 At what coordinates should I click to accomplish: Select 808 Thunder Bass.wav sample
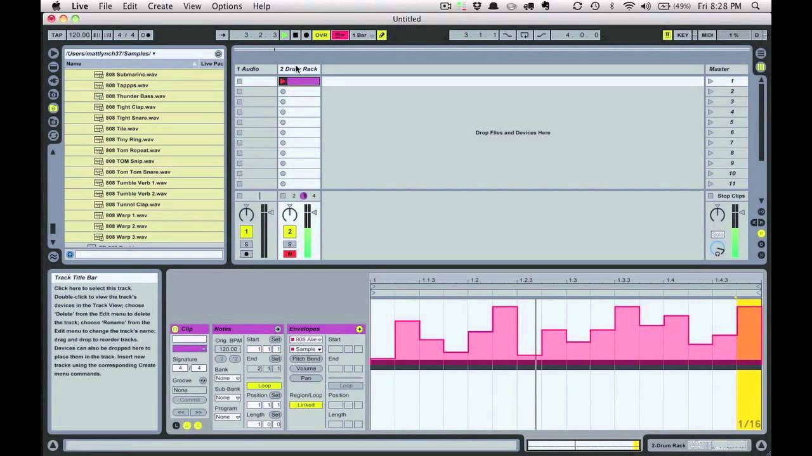point(135,96)
